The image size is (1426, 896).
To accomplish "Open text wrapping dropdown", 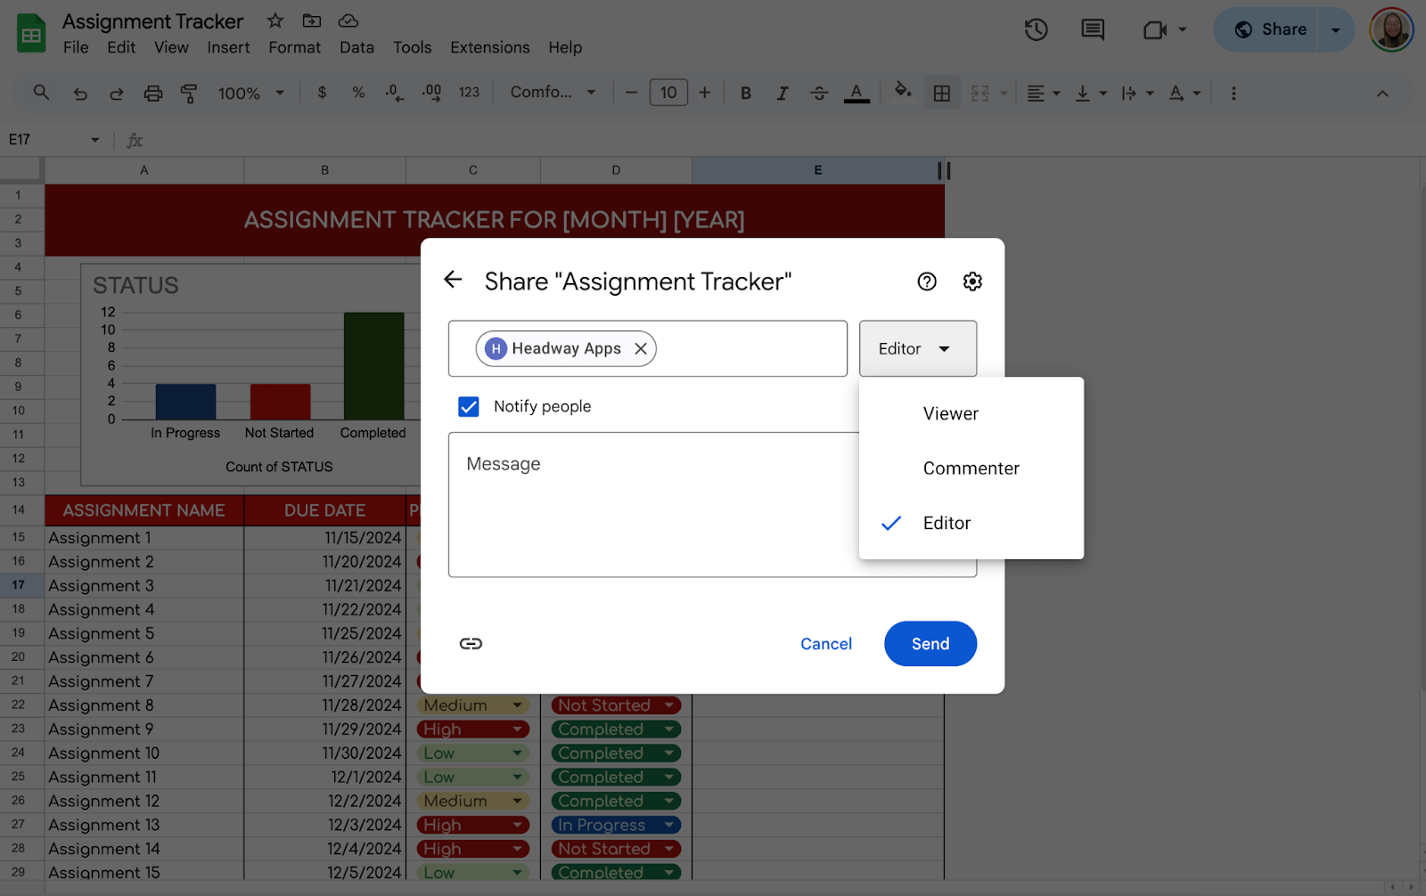I will pos(1137,93).
